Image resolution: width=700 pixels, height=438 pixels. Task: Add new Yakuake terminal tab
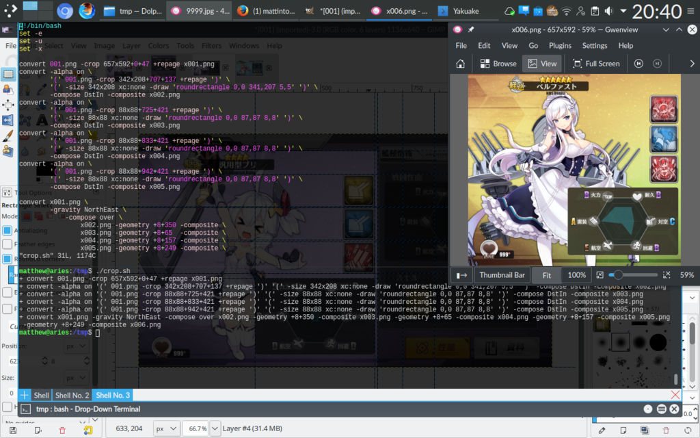pyautogui.click(x=24, y=395)
